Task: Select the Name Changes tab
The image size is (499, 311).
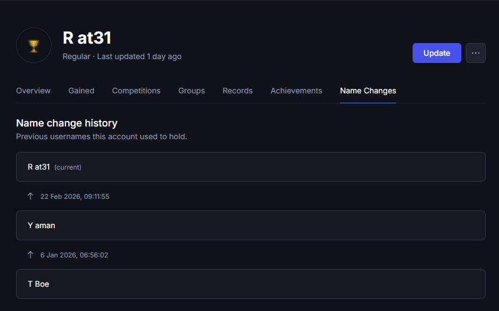Action: coord(368,91)
